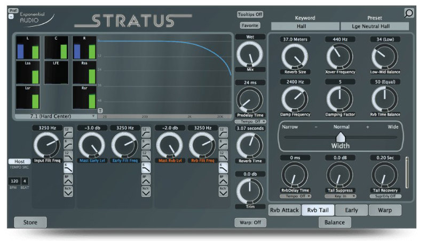Click the Mast Early Lvl knob

(92, 145)
